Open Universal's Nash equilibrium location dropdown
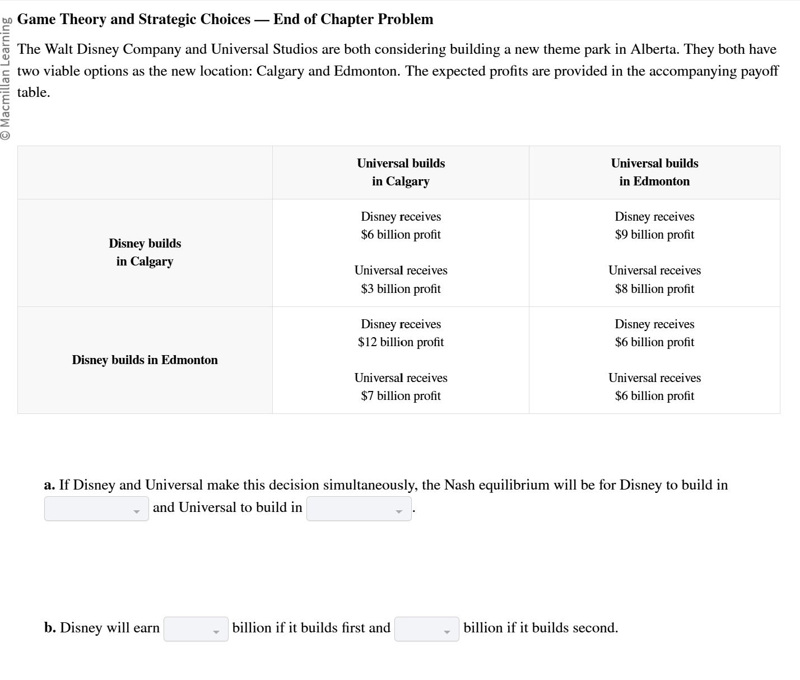Screen dimensions: 800x680 [x=359, y=509]
